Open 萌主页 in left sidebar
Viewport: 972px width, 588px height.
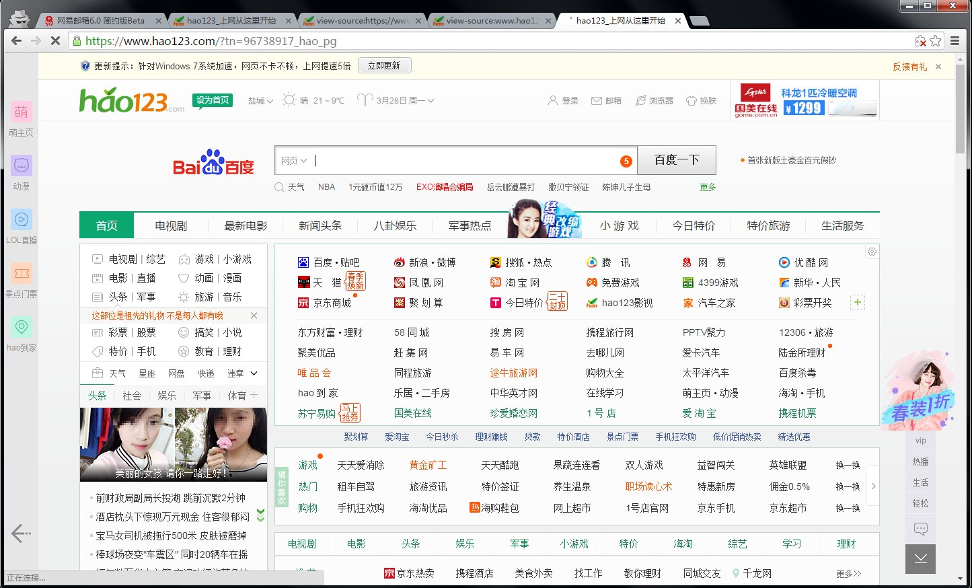21,119
